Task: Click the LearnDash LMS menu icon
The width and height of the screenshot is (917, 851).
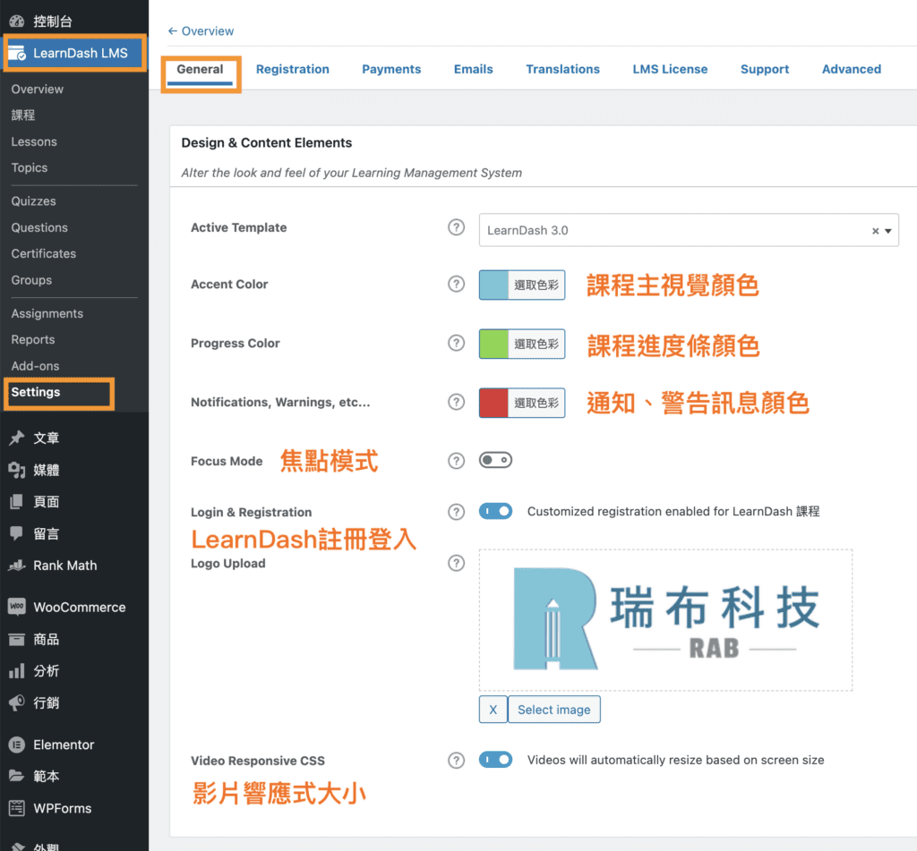Action: (x=16, y=54)
